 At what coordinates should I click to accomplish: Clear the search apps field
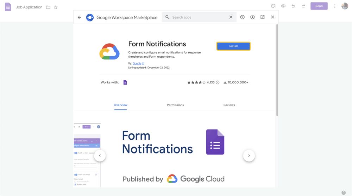pos(231,17)
